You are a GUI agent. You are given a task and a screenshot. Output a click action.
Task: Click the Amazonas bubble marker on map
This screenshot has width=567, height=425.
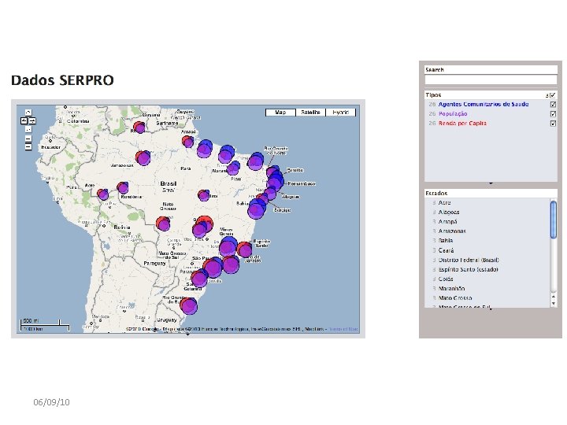tap(143, 158)
